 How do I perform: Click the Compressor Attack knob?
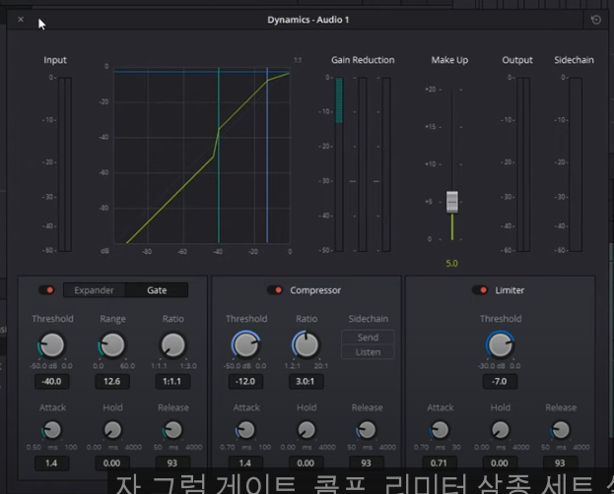tap(246, 430)
